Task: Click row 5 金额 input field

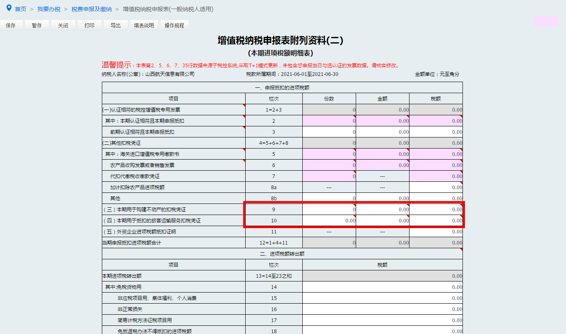Action: click(x=382, y=154)
